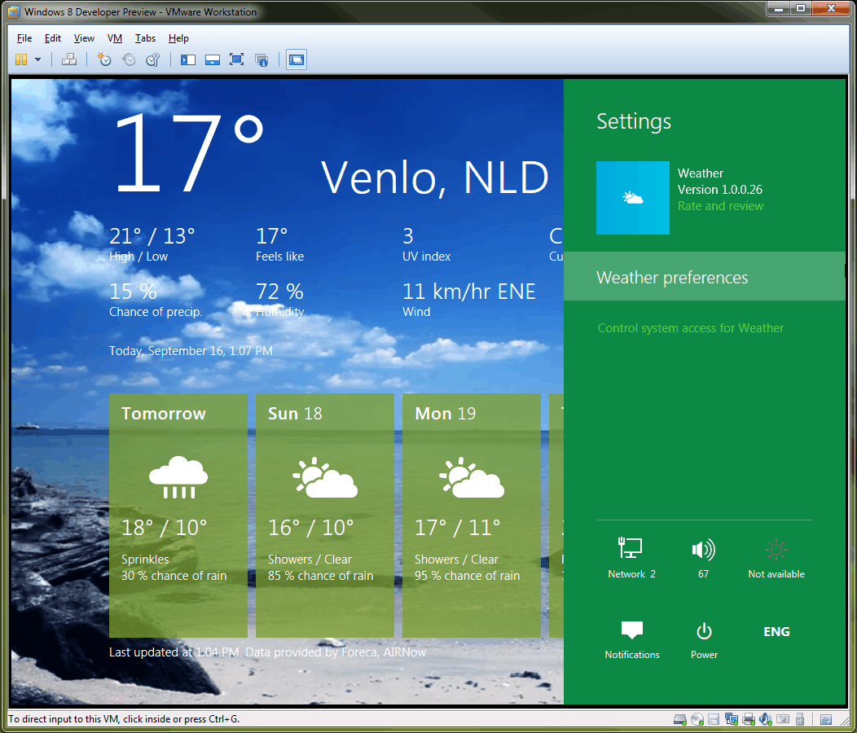This screenshot has height=733, width=857.
Task: Click 15 % Chance of precip. reading
Action: pos(156,300)
